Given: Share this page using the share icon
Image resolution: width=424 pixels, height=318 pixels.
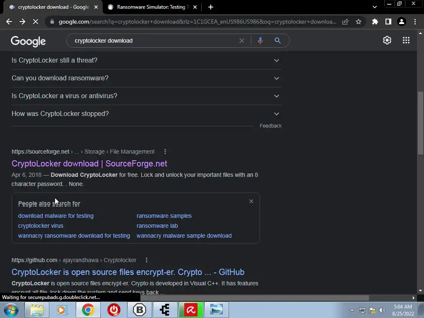Looking at the screenshot, I should (x=345, y=22).
